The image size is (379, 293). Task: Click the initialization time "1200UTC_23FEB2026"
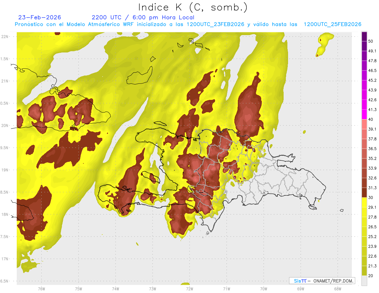point(216,24)
